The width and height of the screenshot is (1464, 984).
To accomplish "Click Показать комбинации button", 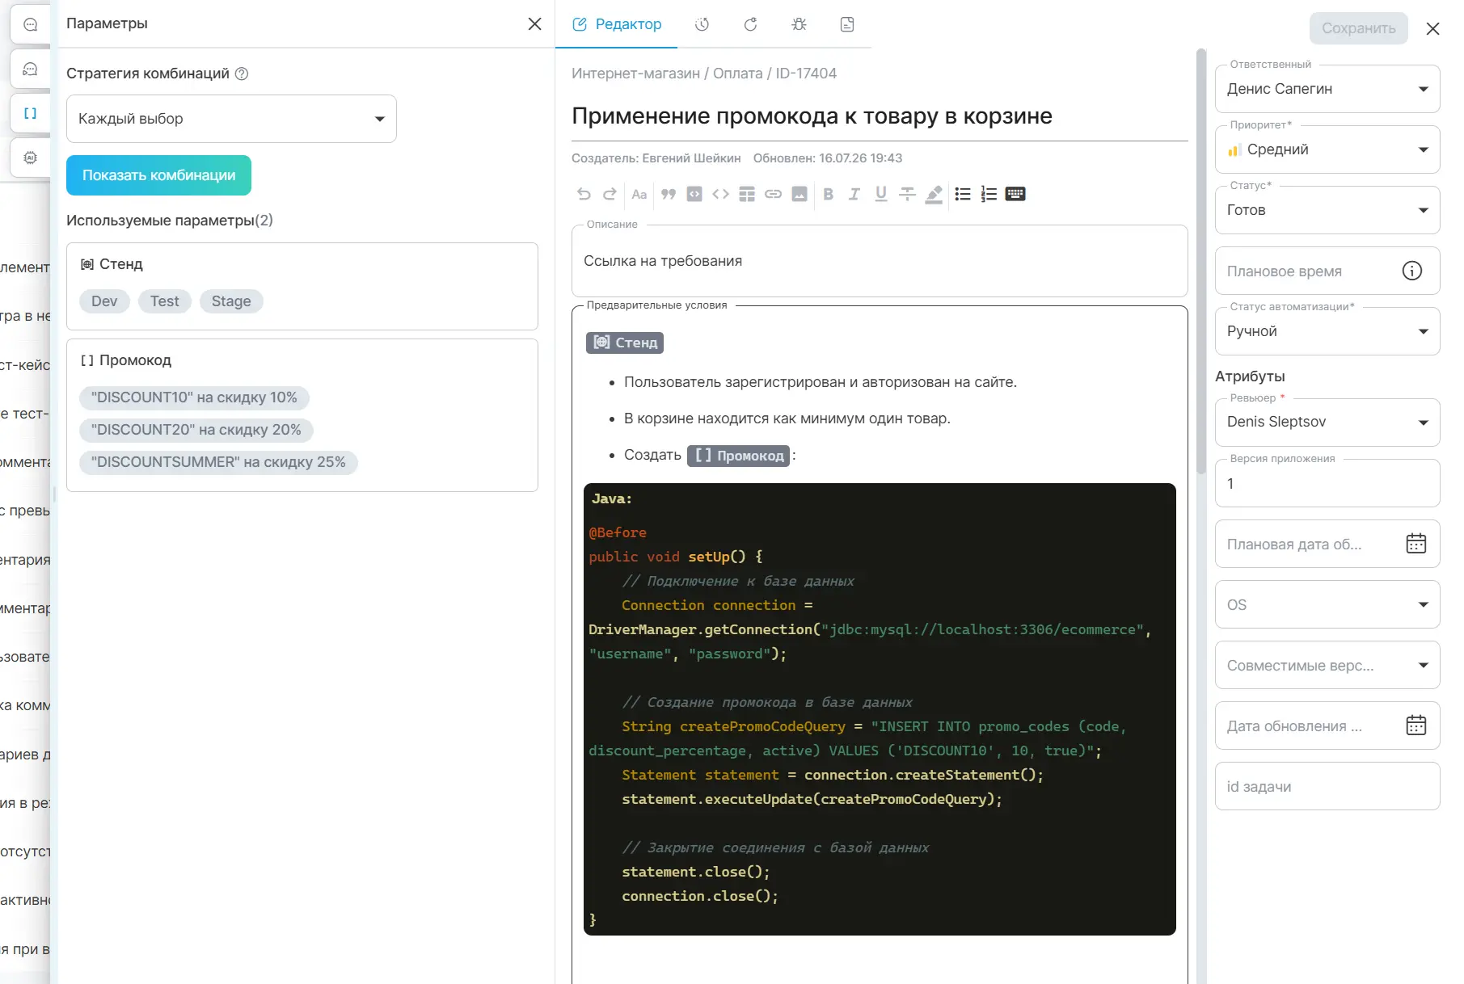I will pyautogui.click(x=158, y=175).
